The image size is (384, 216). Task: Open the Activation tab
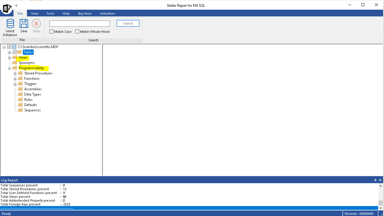(107, 13)
